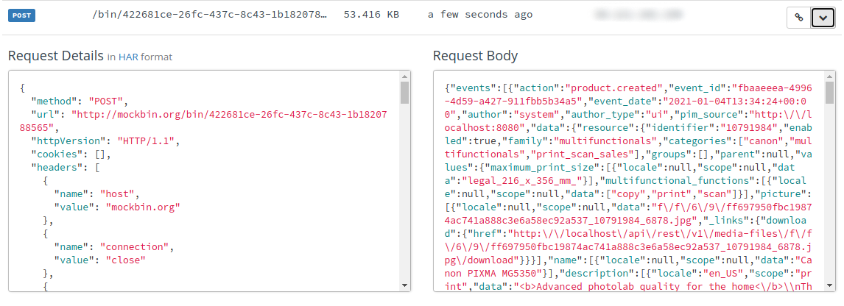Click the Request Body heading
The height and width of the screenshot is (306, 844).
coord(475,56)
